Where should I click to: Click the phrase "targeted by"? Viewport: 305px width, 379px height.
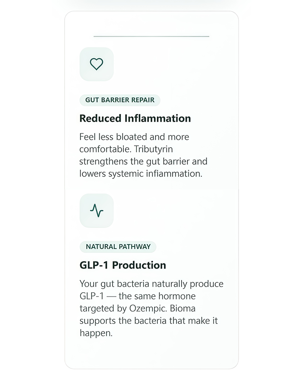(103, 308)
